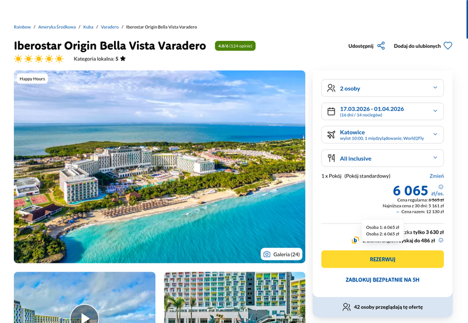Open the Varadero breadcrumb link
The width and height of the screenshot is (468, 323).
tap(109, 27)
